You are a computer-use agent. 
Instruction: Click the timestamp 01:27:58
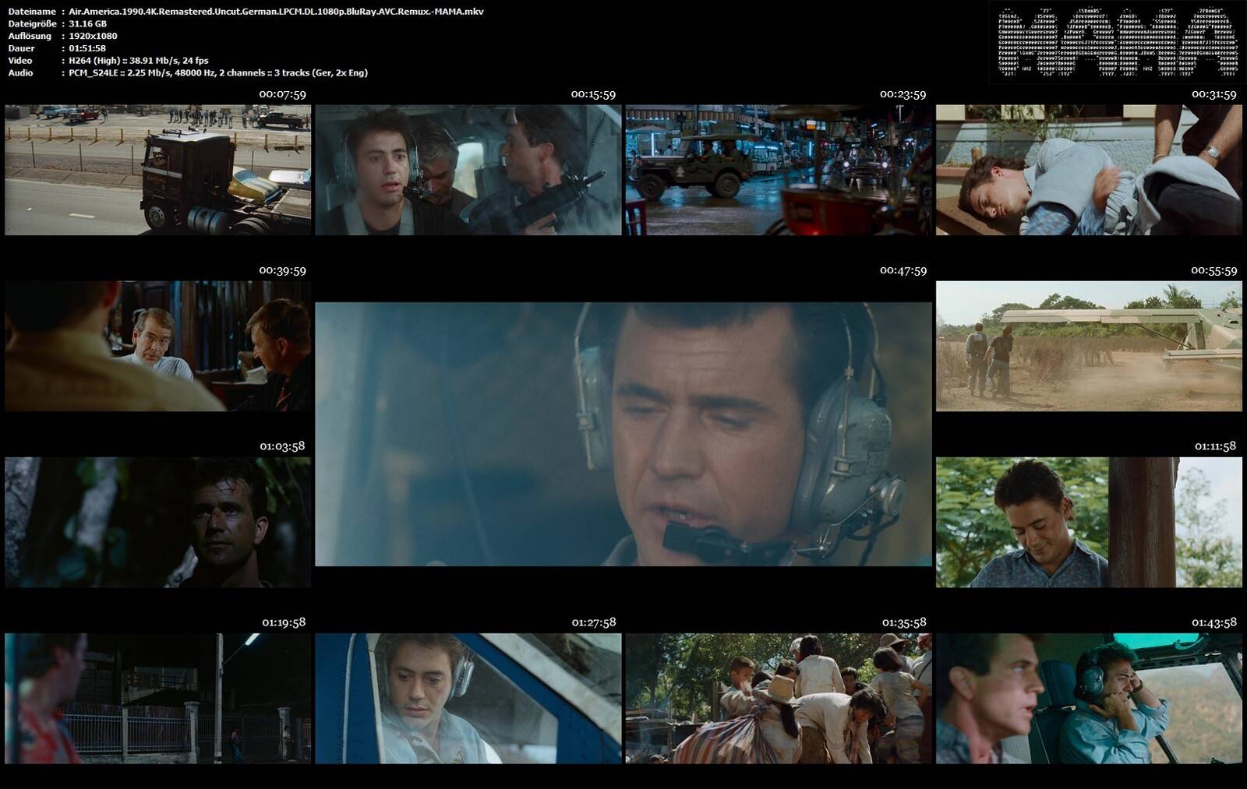point(594,622)
